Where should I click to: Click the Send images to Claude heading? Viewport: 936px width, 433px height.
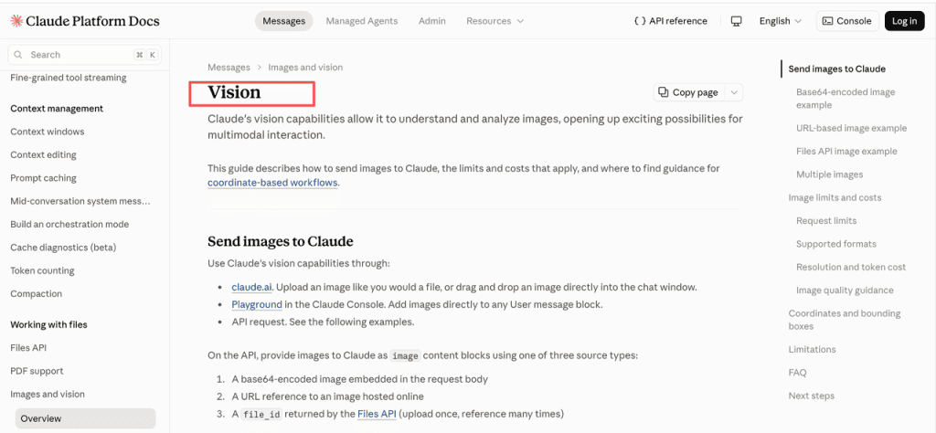tap(280, 241)
